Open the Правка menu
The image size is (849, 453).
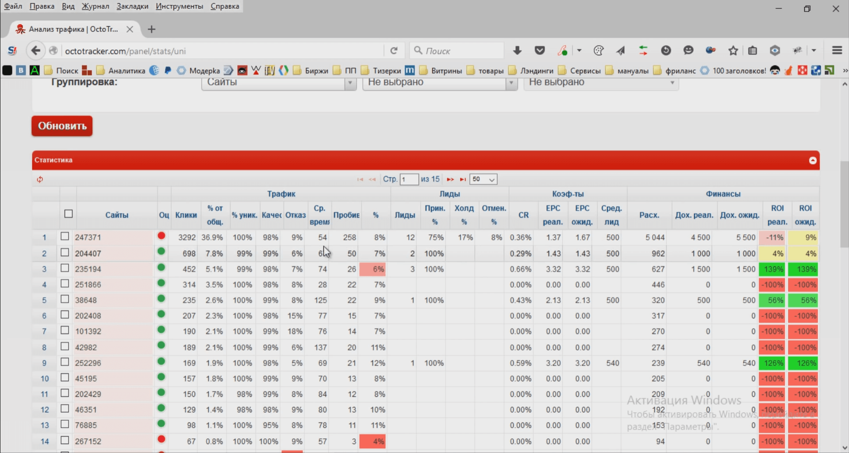(x=42, y=6)
